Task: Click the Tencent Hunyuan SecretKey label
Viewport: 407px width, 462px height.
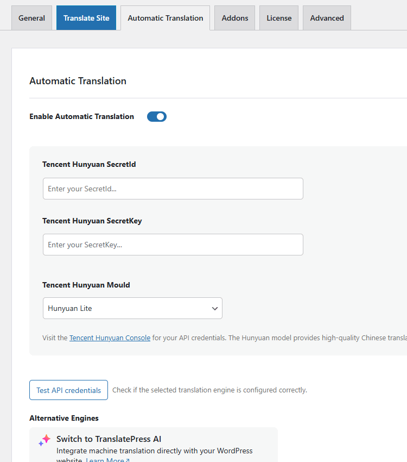Action: 92,221
